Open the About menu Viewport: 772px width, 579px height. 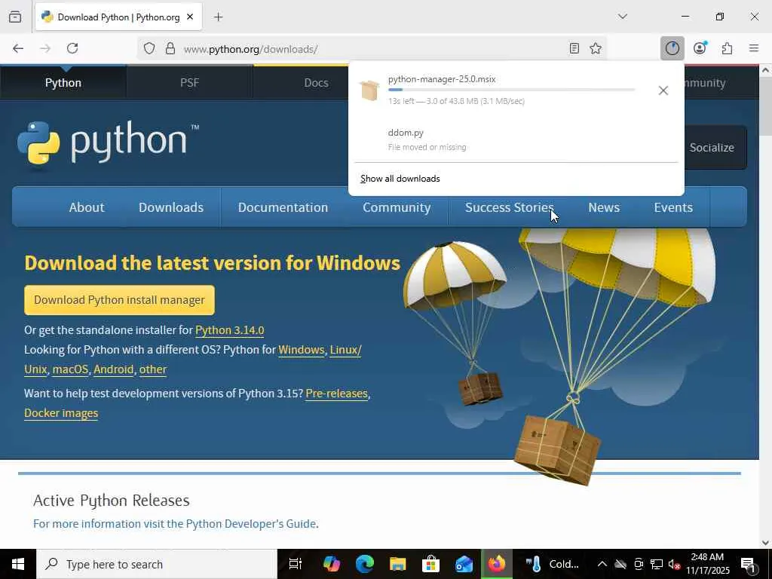(87, 207)
